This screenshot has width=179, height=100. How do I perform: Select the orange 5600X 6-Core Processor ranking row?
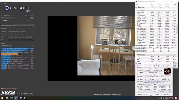[x=18, y=54]
